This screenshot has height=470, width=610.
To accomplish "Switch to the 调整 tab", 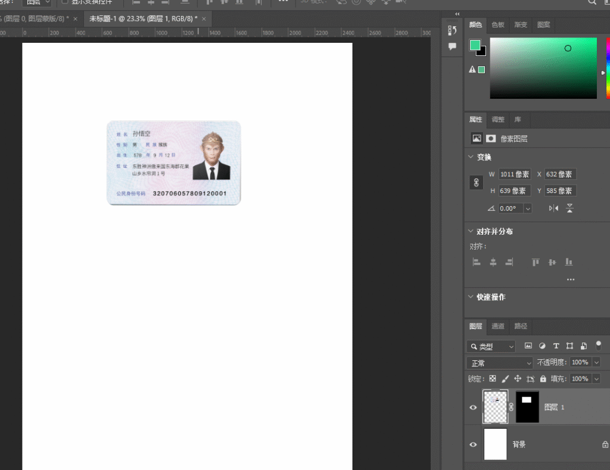I will [x=498, y=120].
